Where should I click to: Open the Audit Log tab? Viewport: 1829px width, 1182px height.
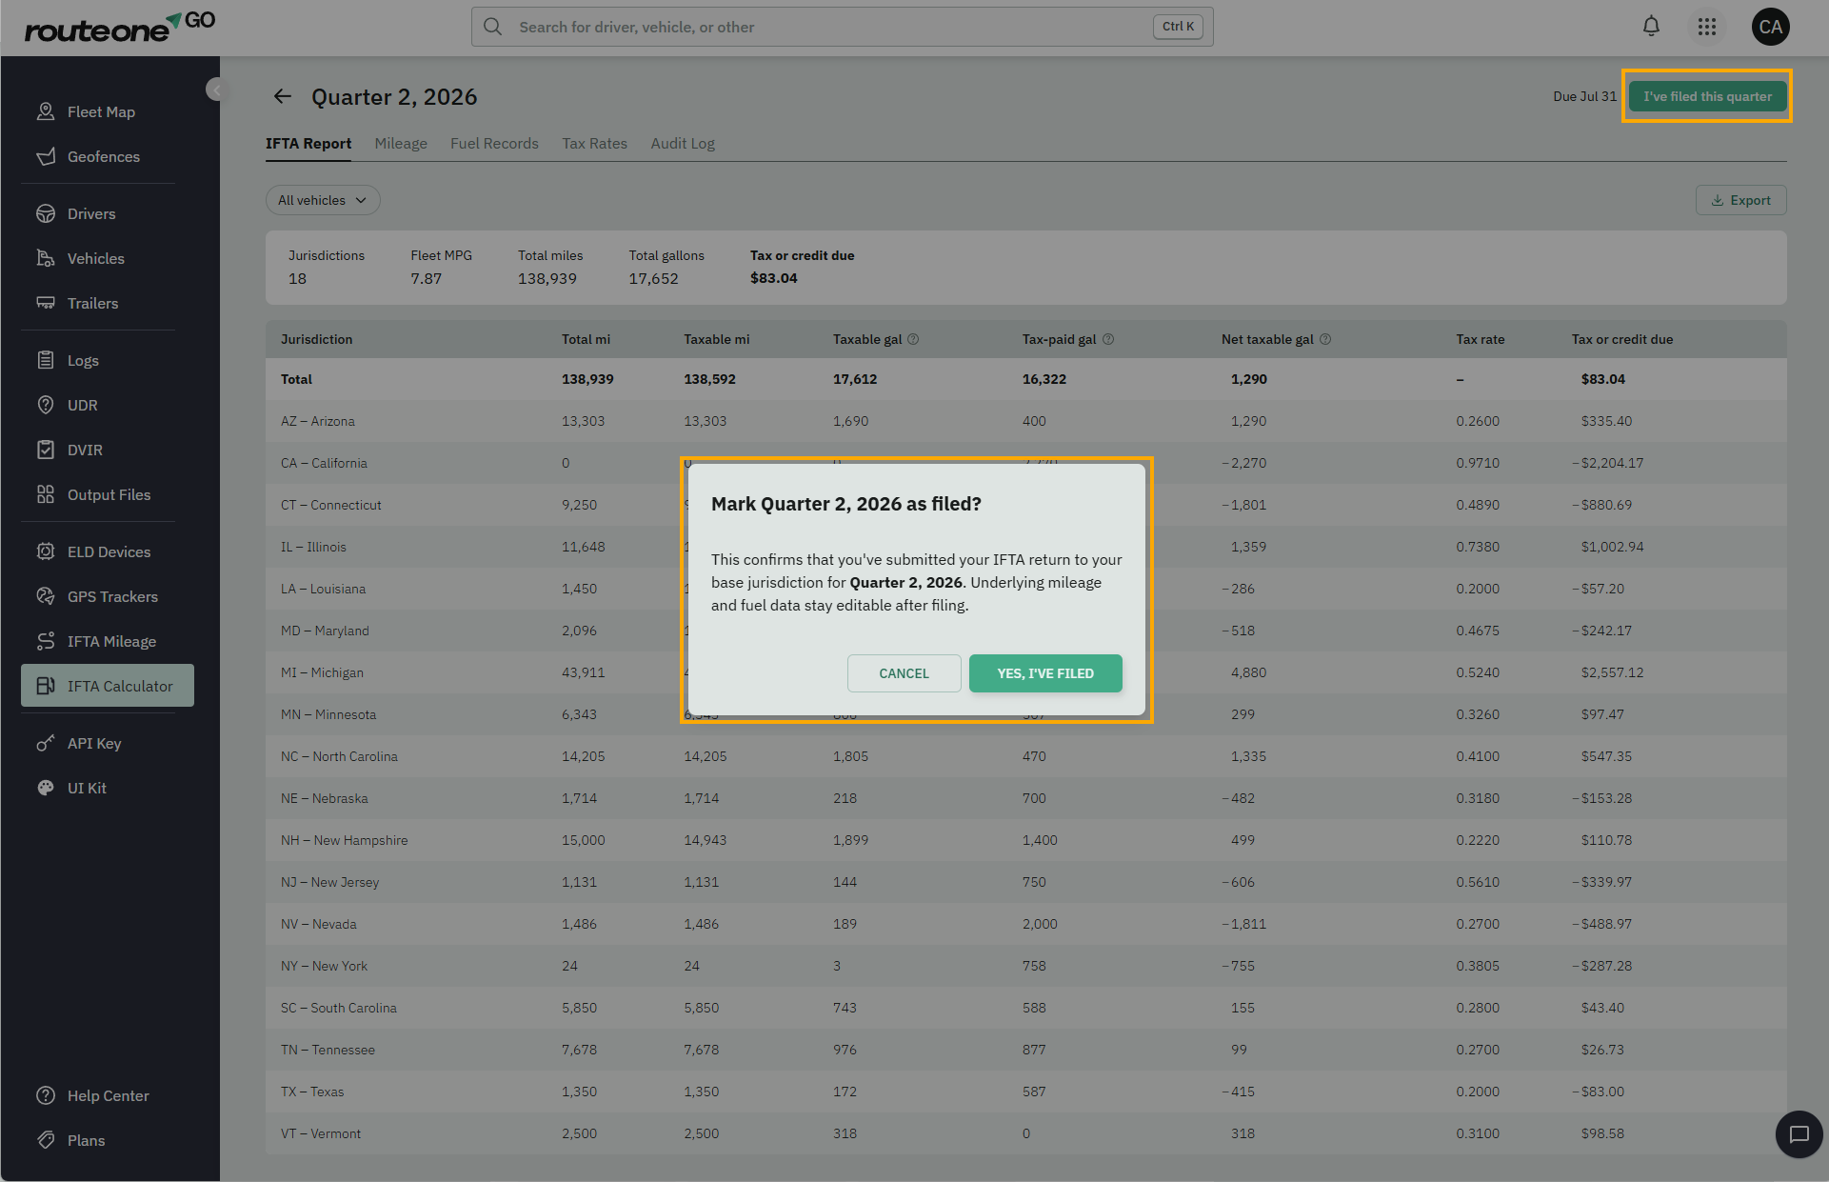coord(683,144)
